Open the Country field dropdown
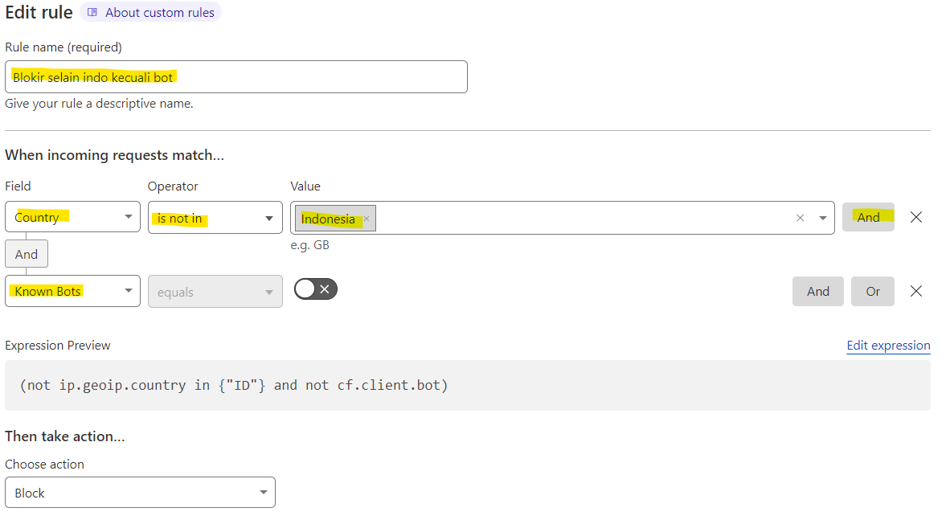 [x=72, y=216]
